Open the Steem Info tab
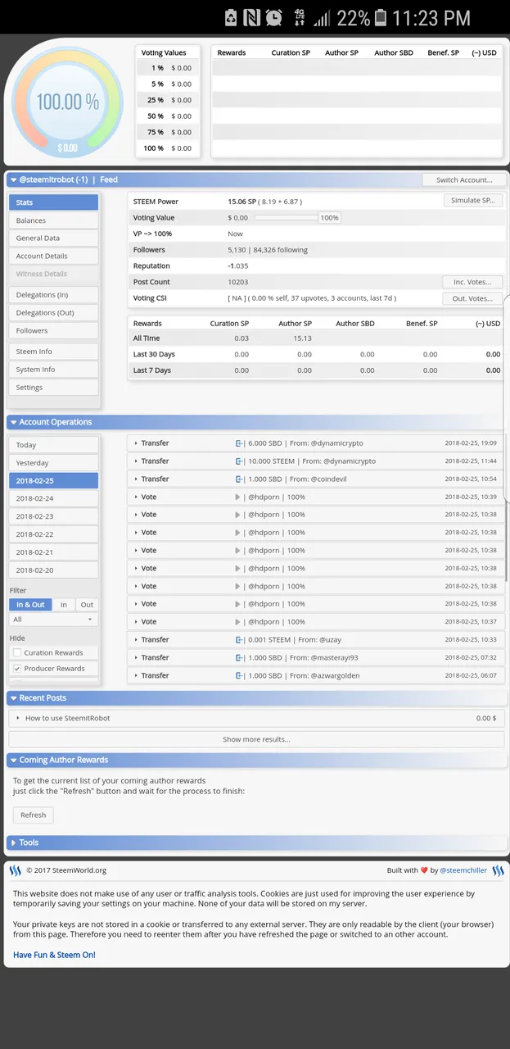This screenshot has width=510, height=1049. coord(53,352)
